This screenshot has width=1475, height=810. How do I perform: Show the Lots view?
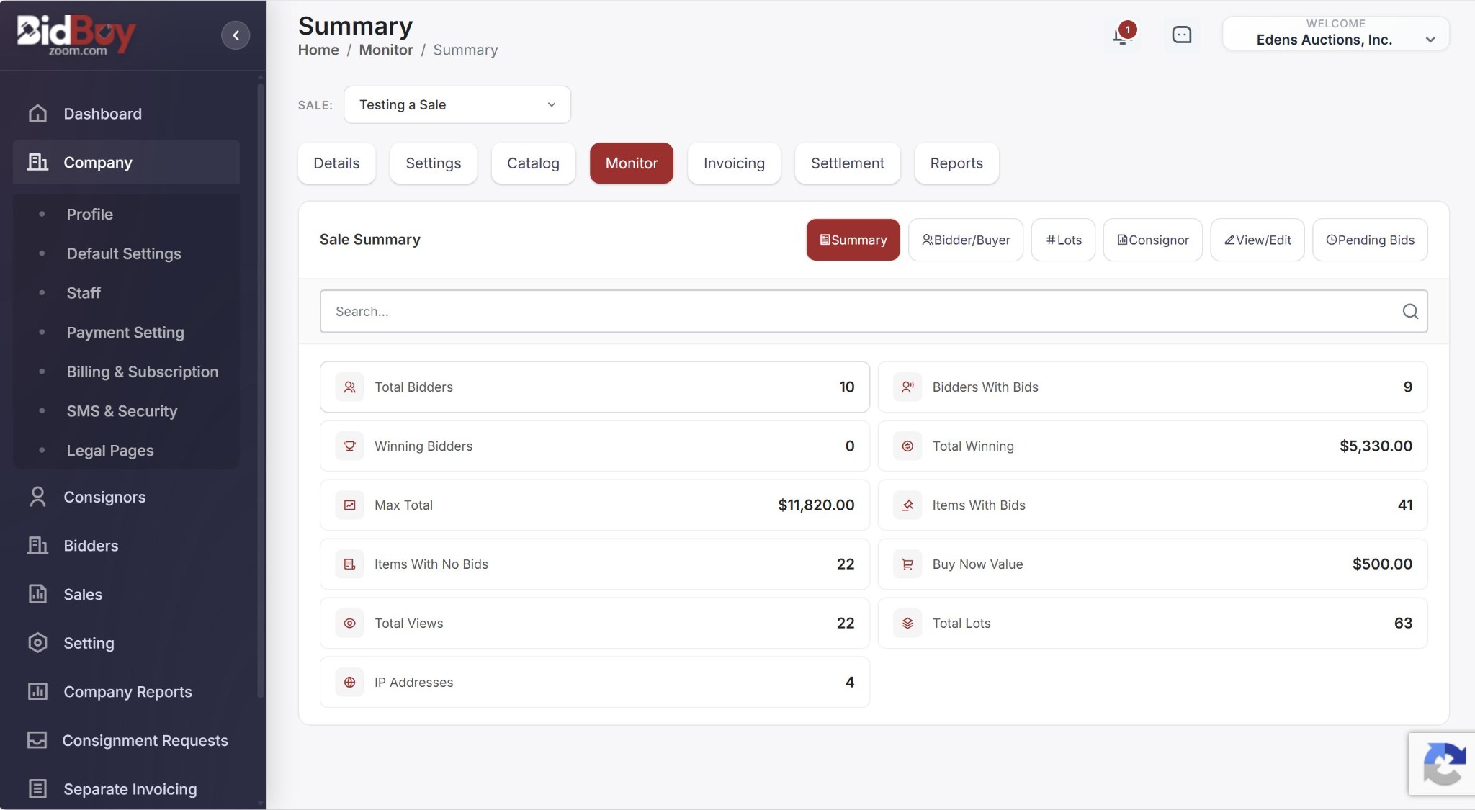pyautogui.click(x=1063, y=240)
